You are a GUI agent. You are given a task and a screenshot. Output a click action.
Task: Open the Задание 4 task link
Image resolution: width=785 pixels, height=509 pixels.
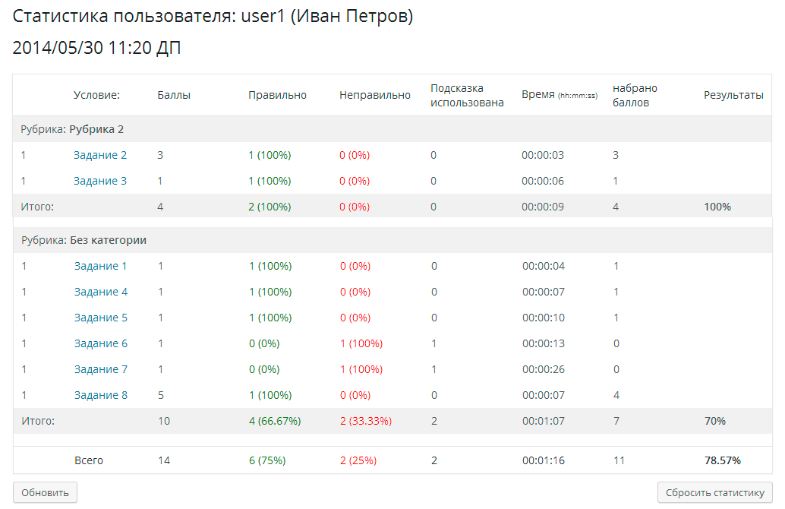(101, 292)
